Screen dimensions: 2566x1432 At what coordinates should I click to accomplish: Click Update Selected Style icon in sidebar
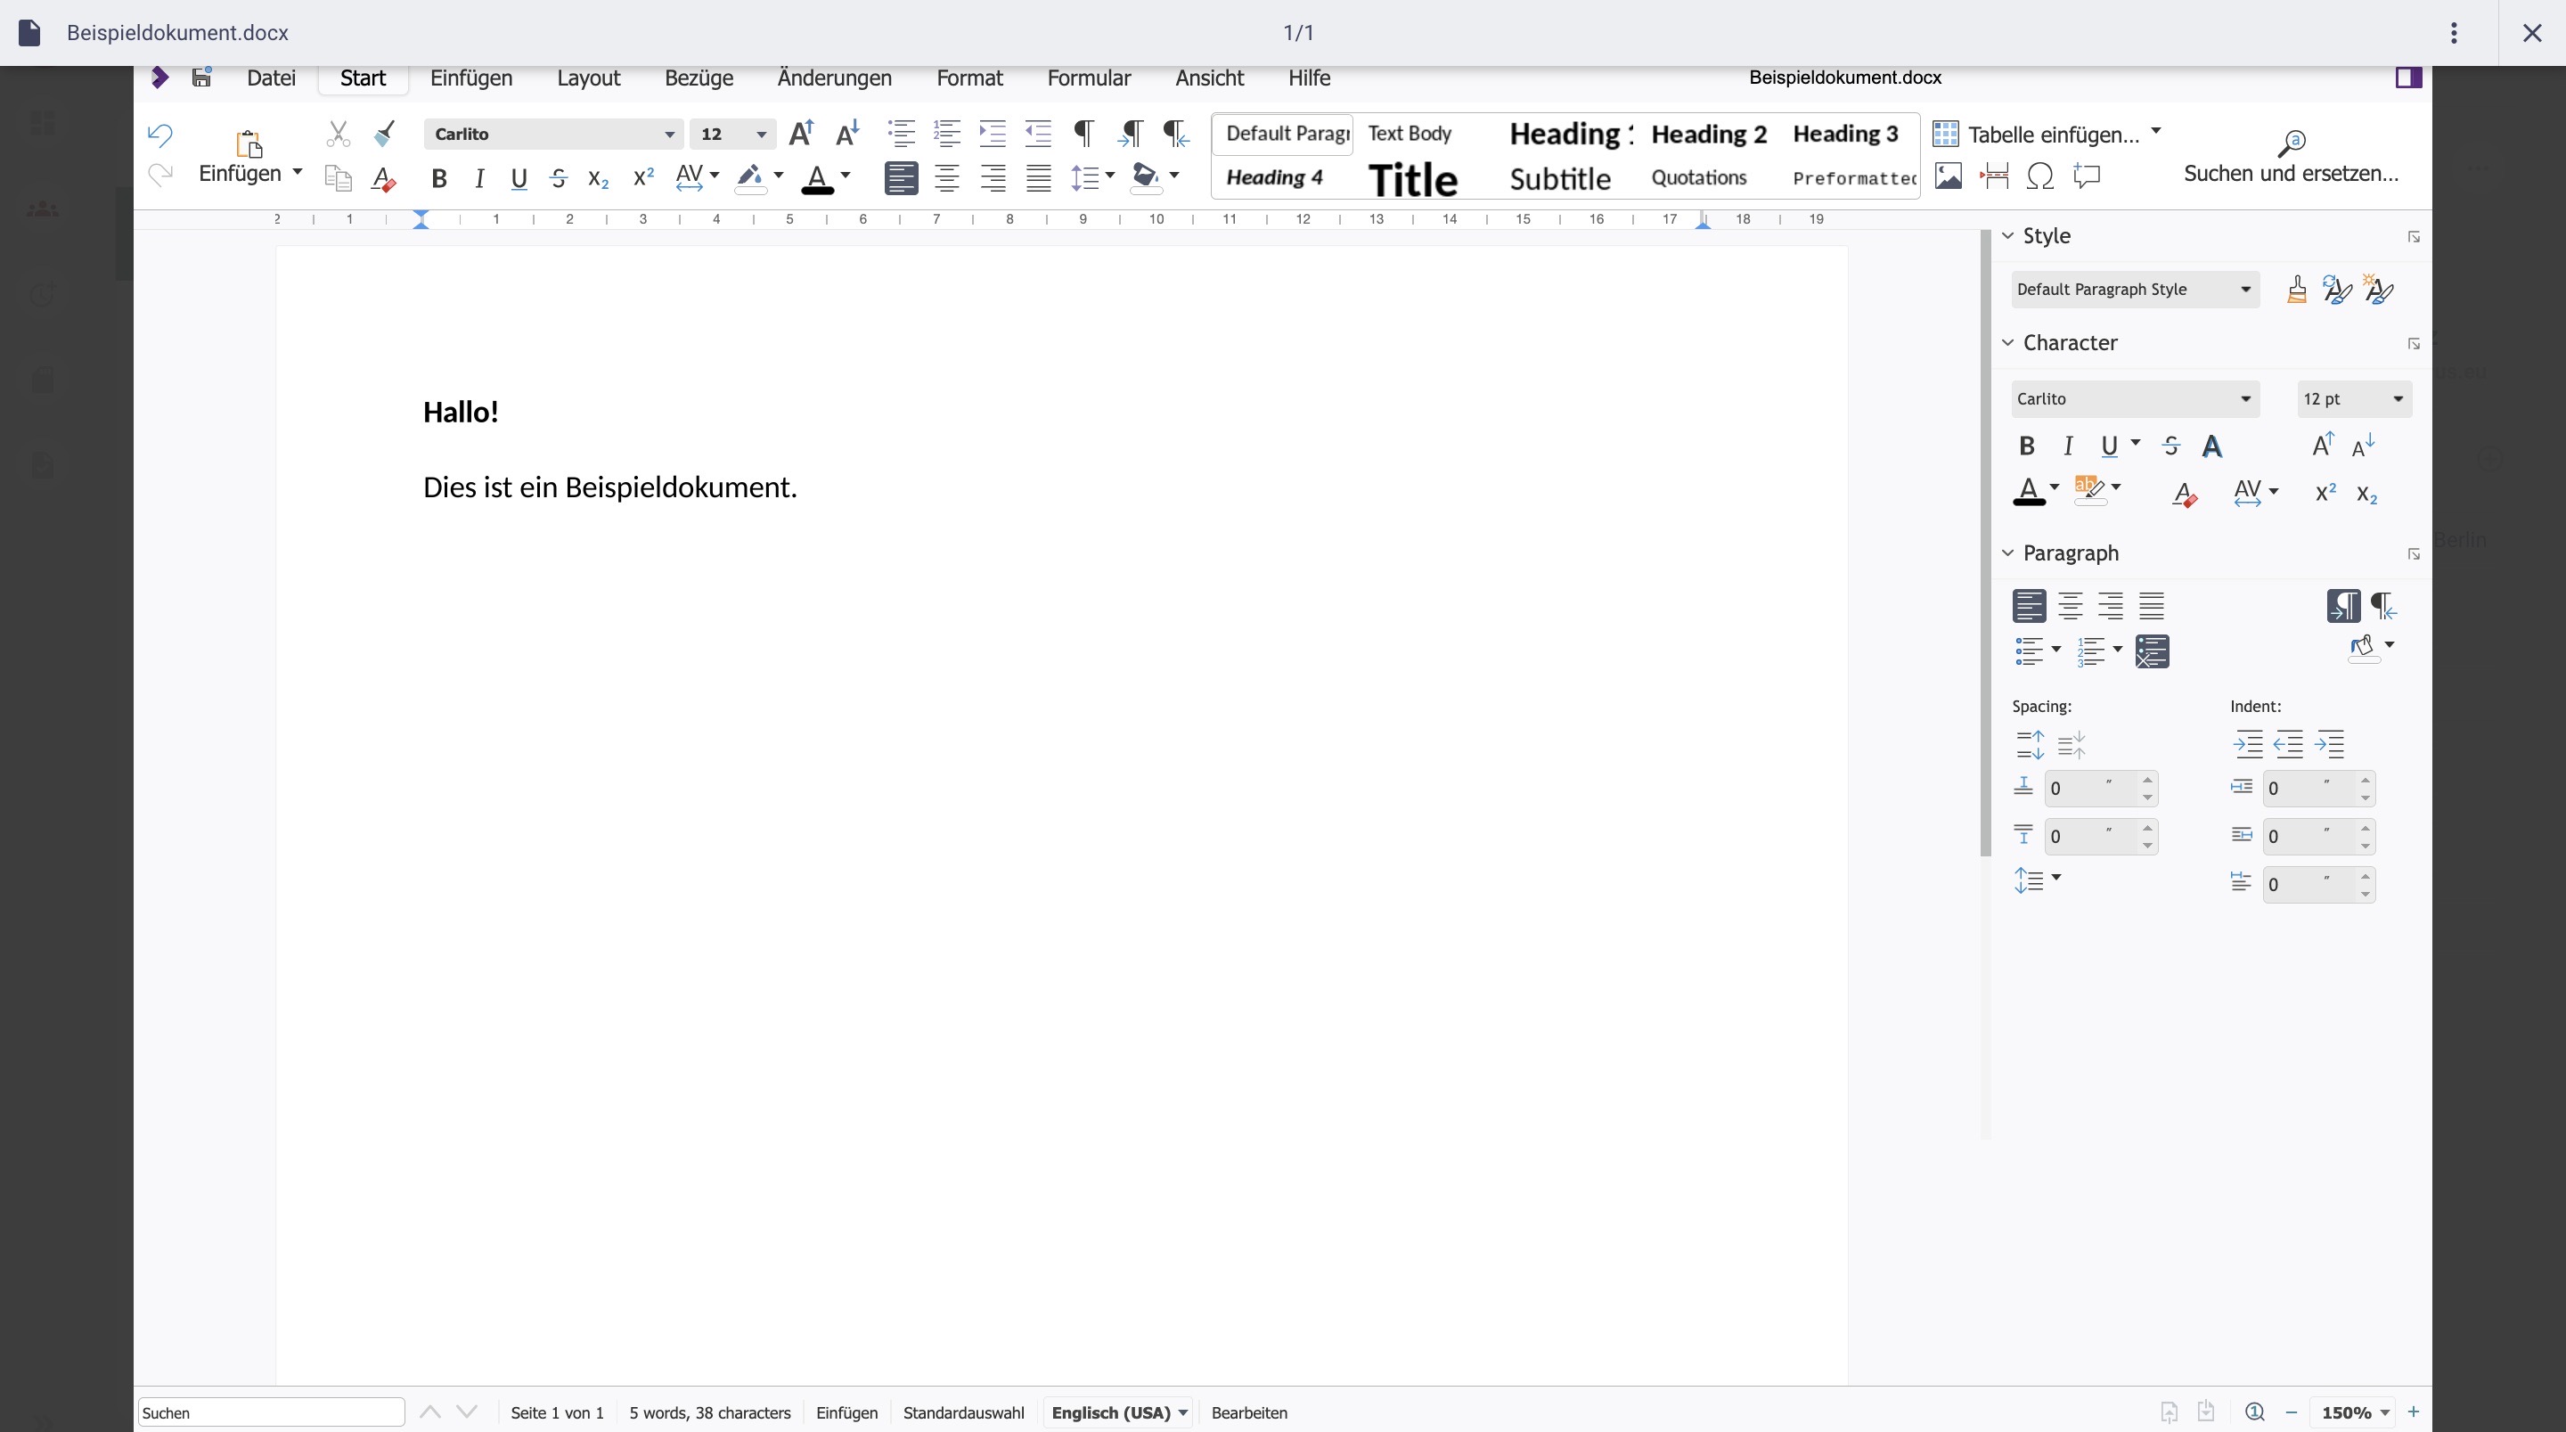[x=2337, y=290]
